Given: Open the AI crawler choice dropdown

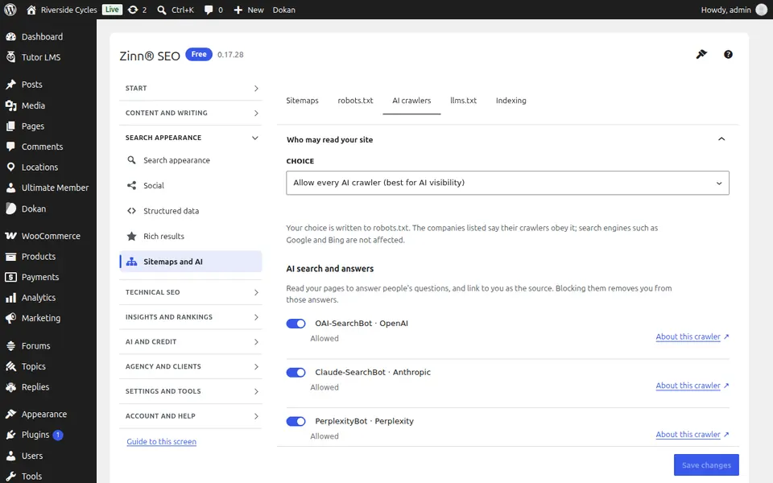Looking at the screenshot, I should [507, 183].
